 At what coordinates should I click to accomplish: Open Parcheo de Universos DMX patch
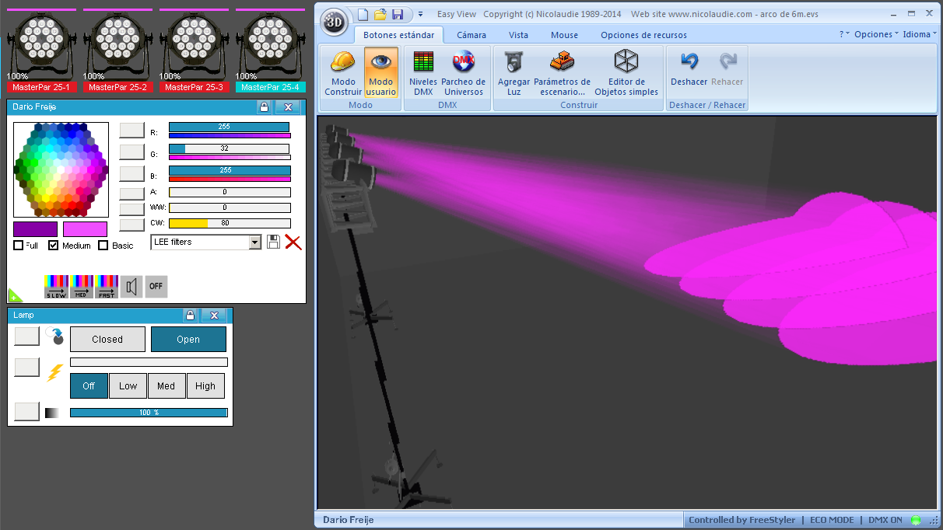coord(463,63)
